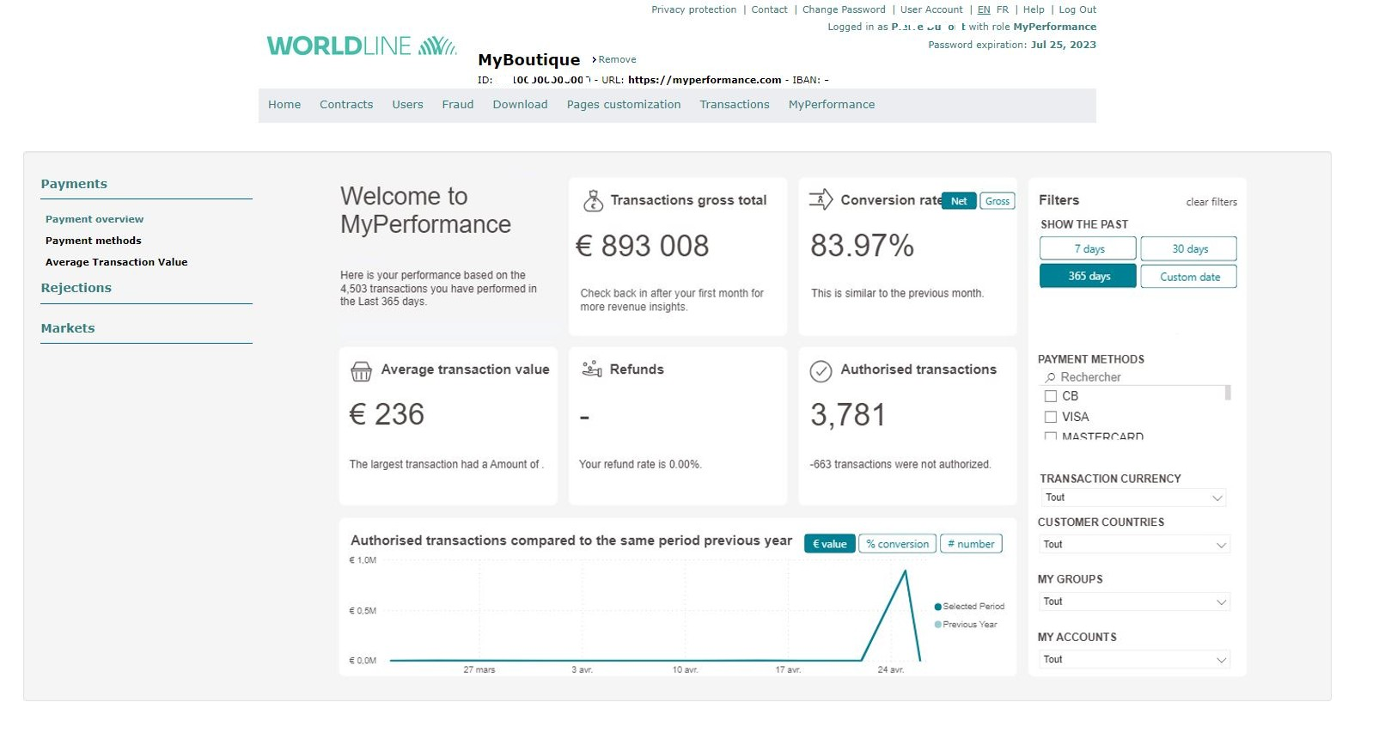The height and width of the screenshot is (739, 1385).
Task: Open the Privacy protection link
Action: (x=693, y=9)
